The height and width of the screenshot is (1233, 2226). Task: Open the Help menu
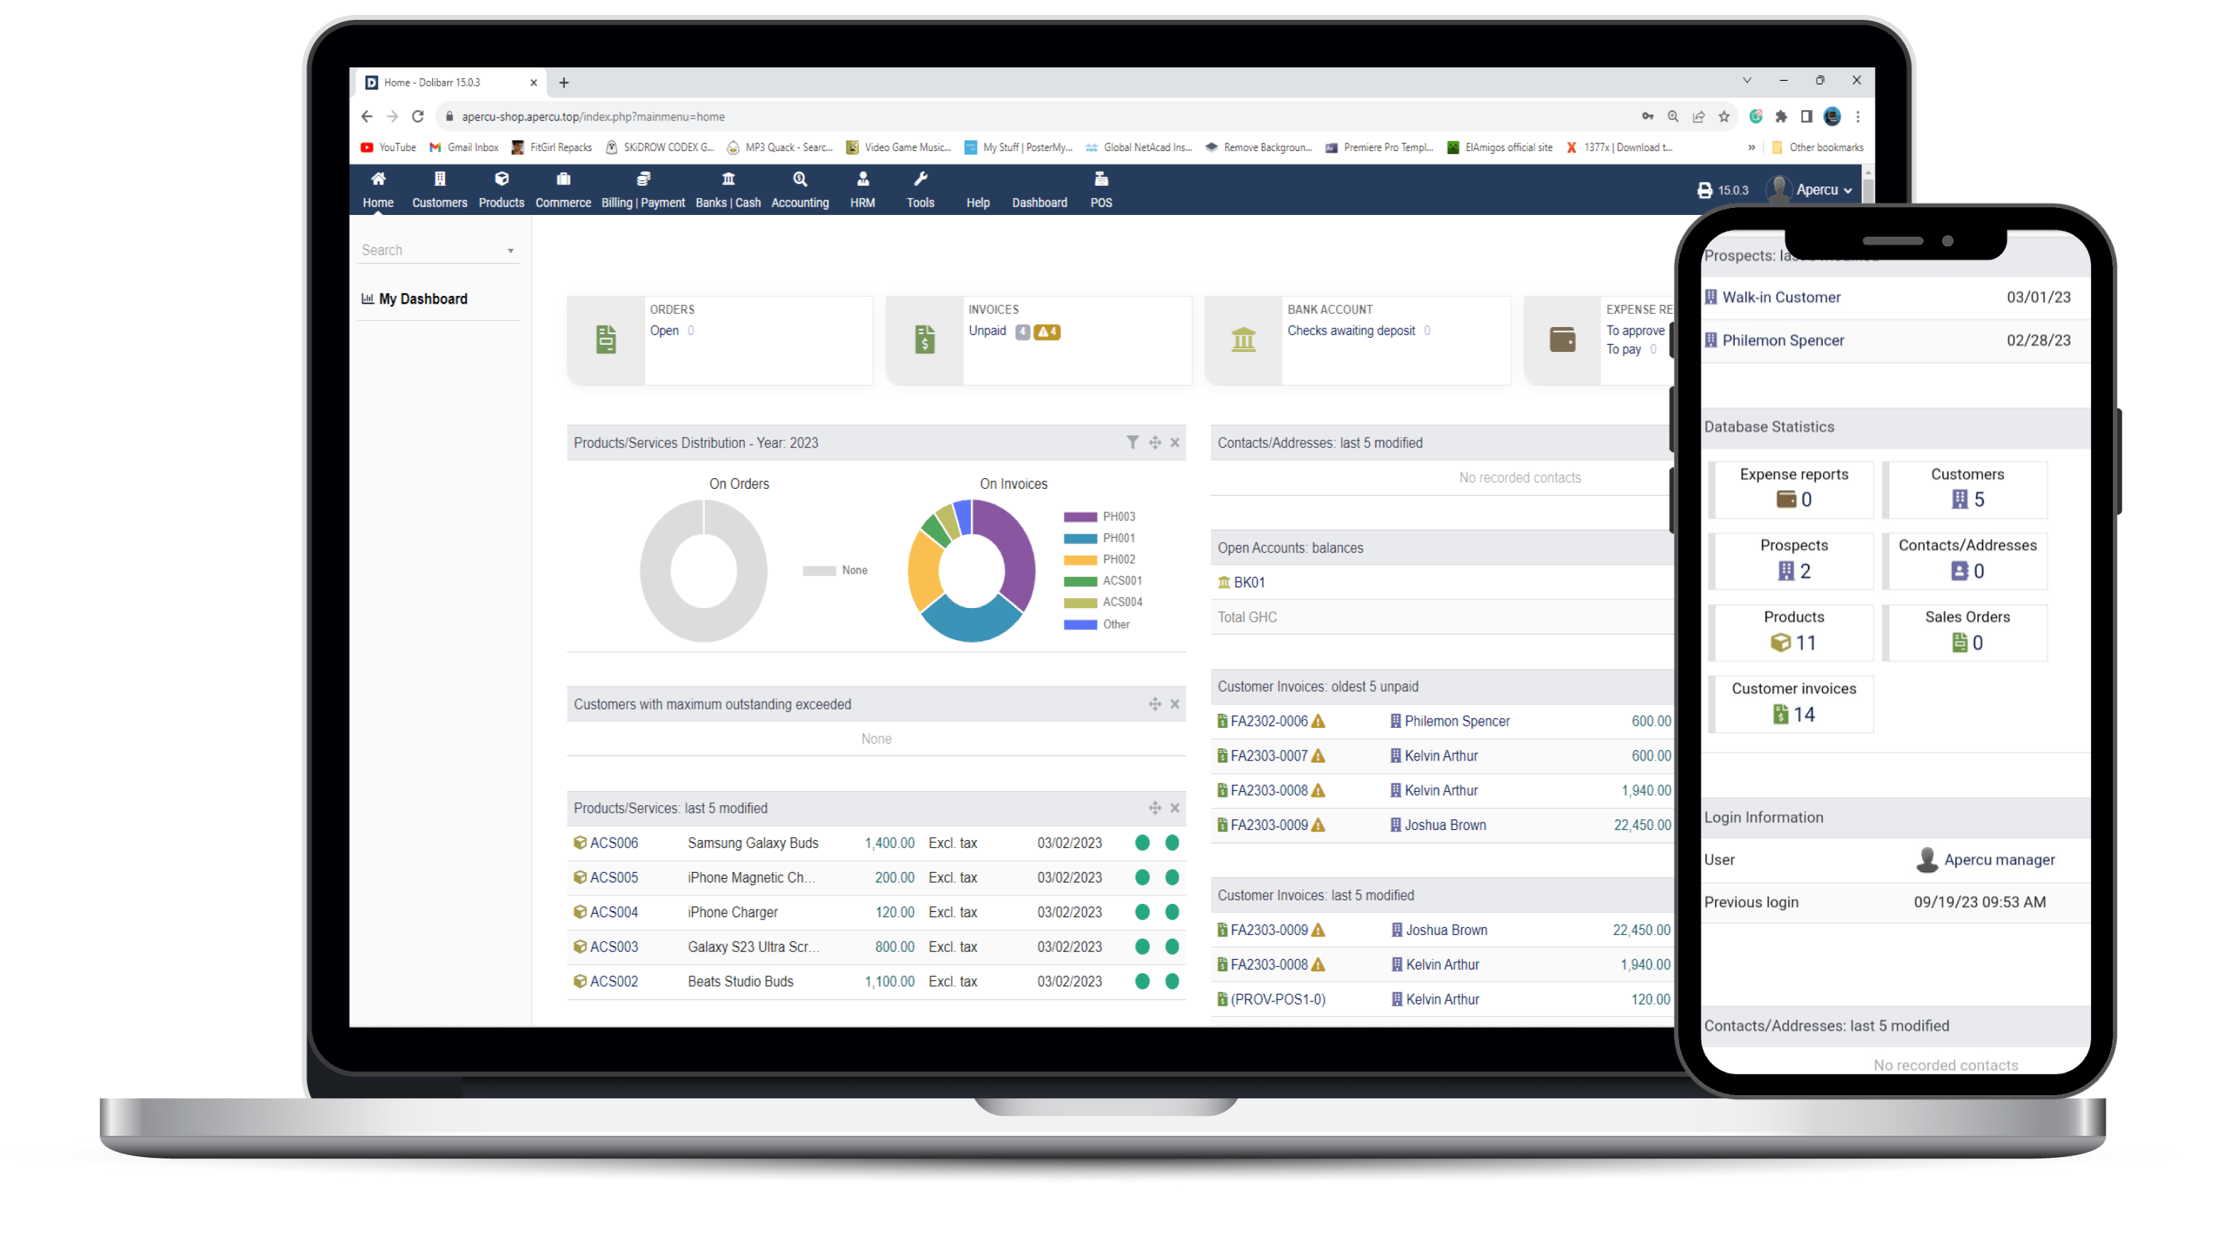pyautogui.click(x=977, y=202)
